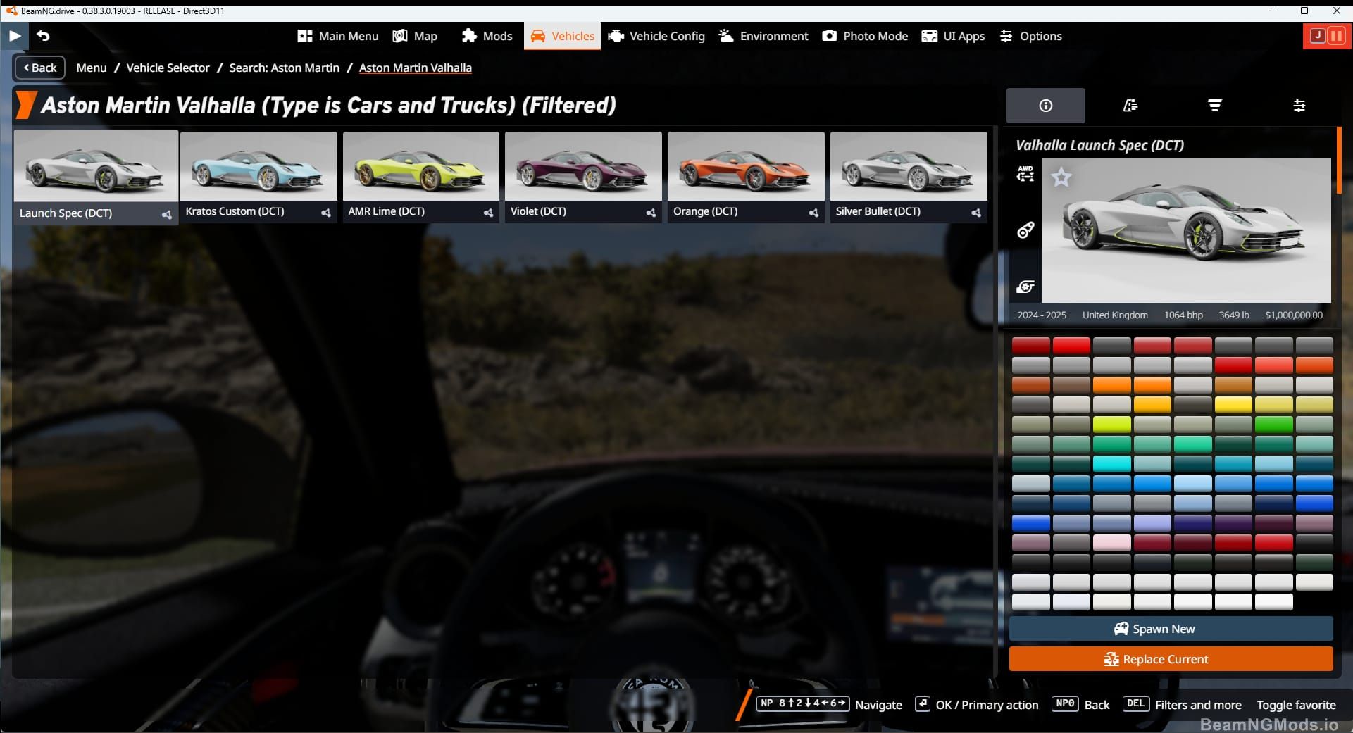Open the Options menu

point(1030,36)
